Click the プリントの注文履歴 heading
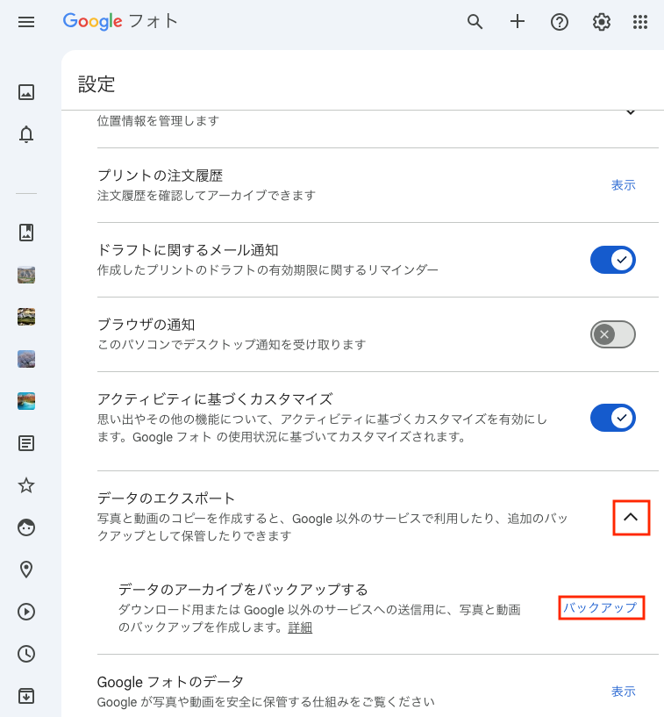Viewport: 664px width, 717px height. click(x=160, y=176)
